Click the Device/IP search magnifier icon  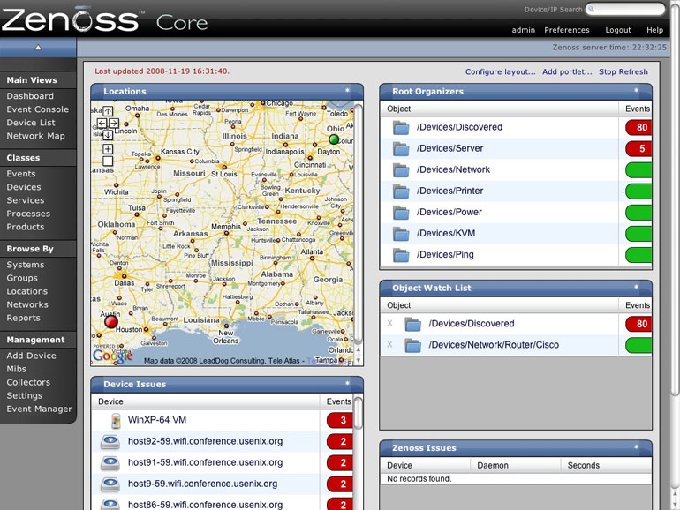coord(592,9)
